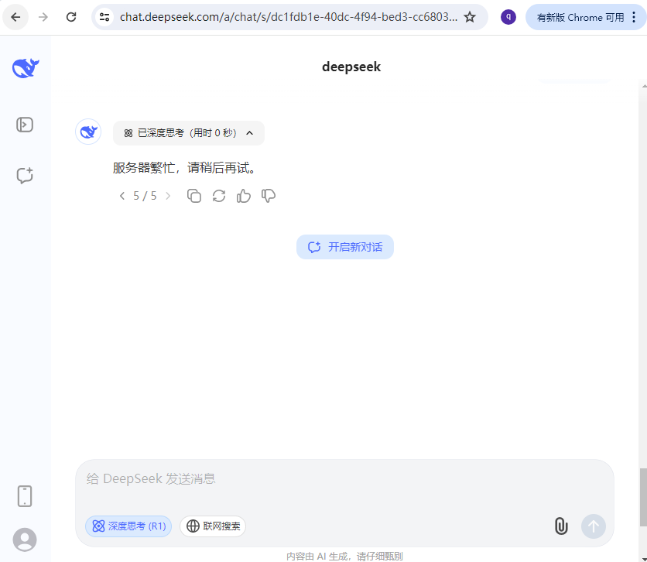
Task: Click the browser forward arrow
Action: (43, 17)
